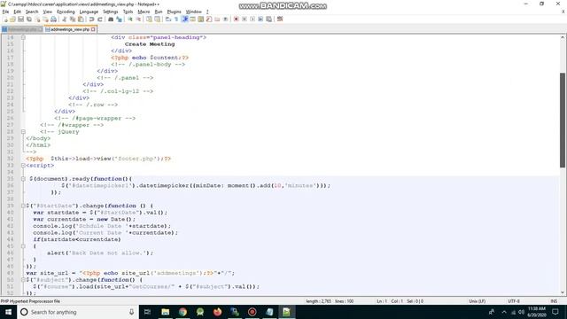Click the Open file toolbar icon

(x=12, y=19)
